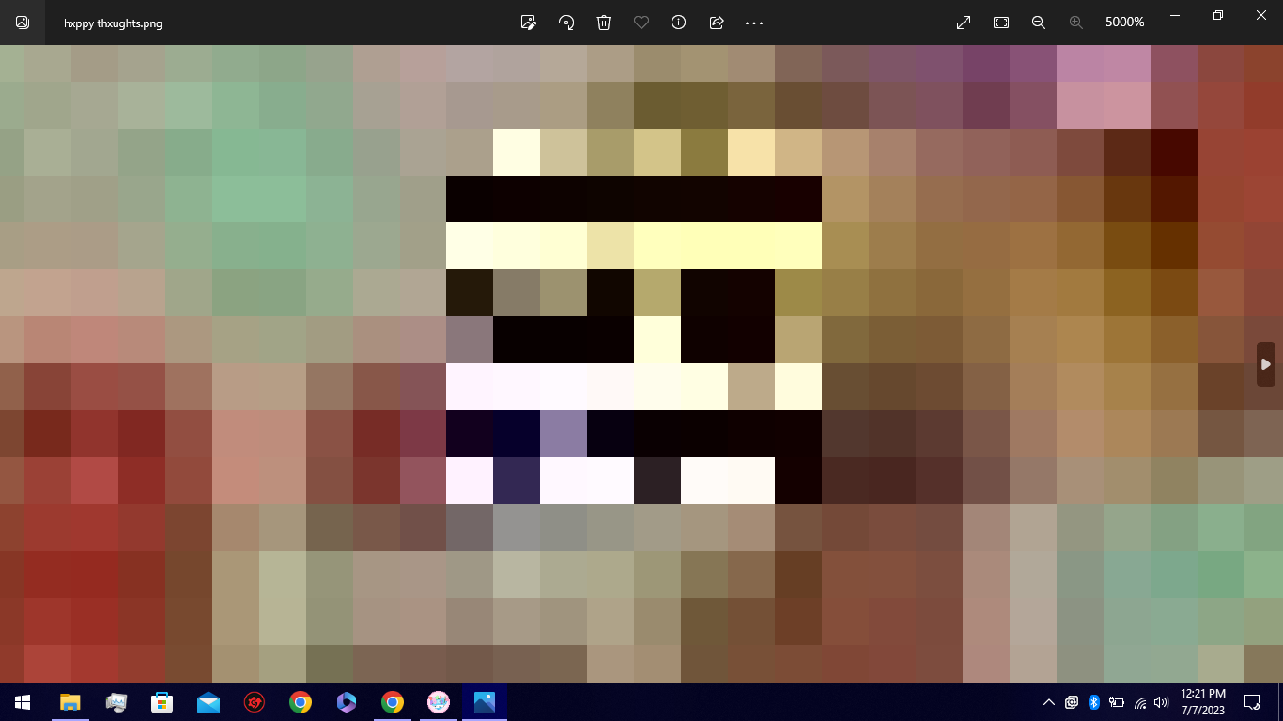This screenshot has width=1283, height=721.
Task: Open the Windows Start menu
Action: coord(23,702)
